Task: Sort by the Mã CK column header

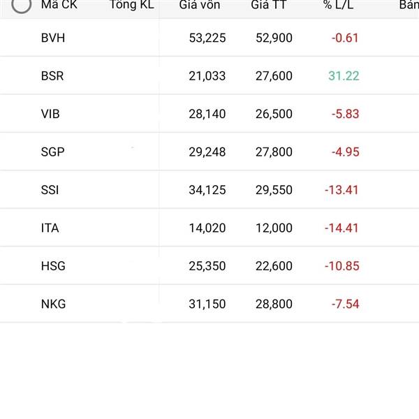Action: coord(59,5)
